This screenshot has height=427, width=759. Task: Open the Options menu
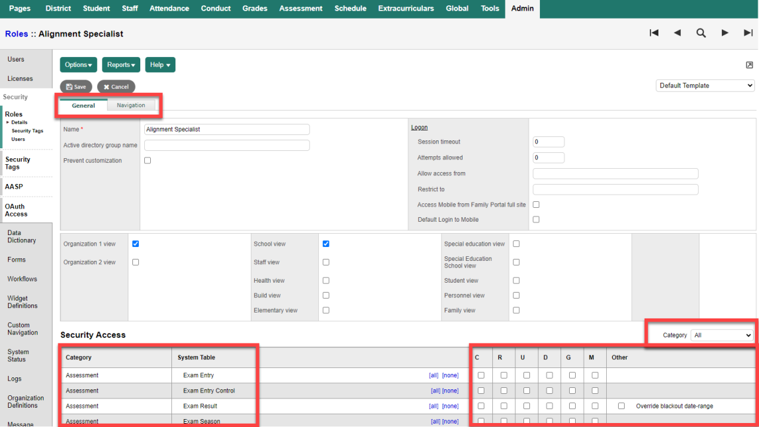(78, 64)
